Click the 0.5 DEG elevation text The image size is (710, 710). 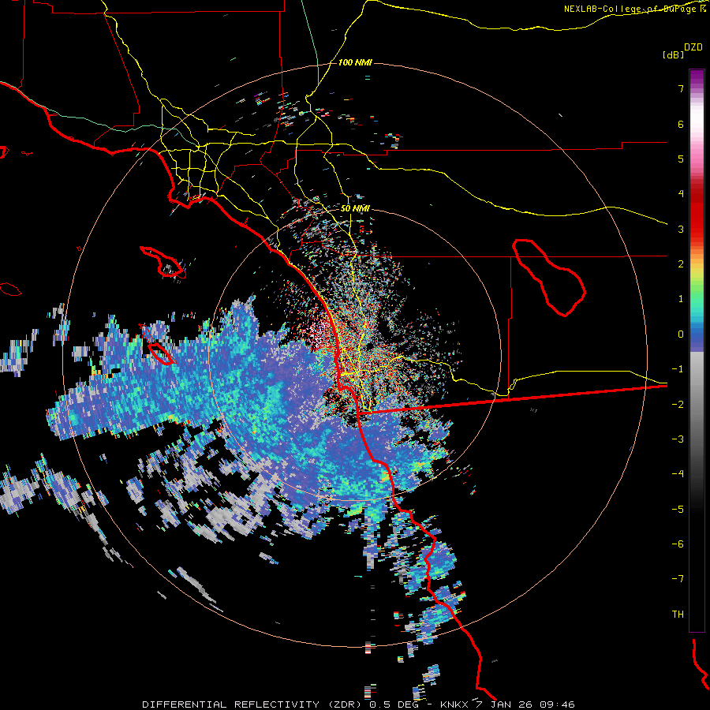(395, 704)
